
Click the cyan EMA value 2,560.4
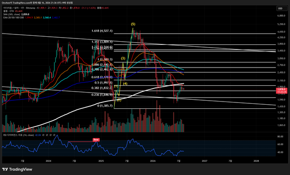[x=47, y=17]
